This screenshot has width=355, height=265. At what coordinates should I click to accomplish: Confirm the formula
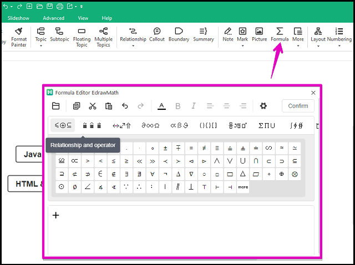click(x=298, y=106)
